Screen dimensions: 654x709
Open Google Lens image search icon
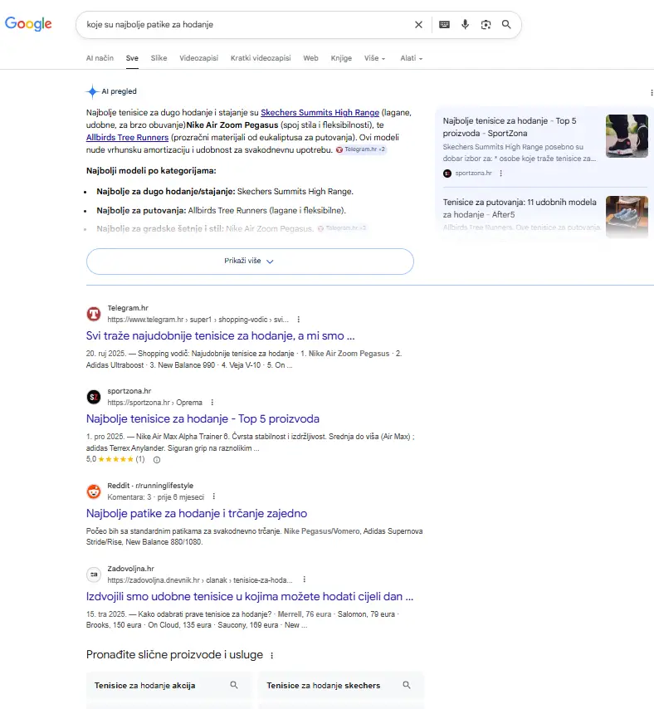point(486,24)
